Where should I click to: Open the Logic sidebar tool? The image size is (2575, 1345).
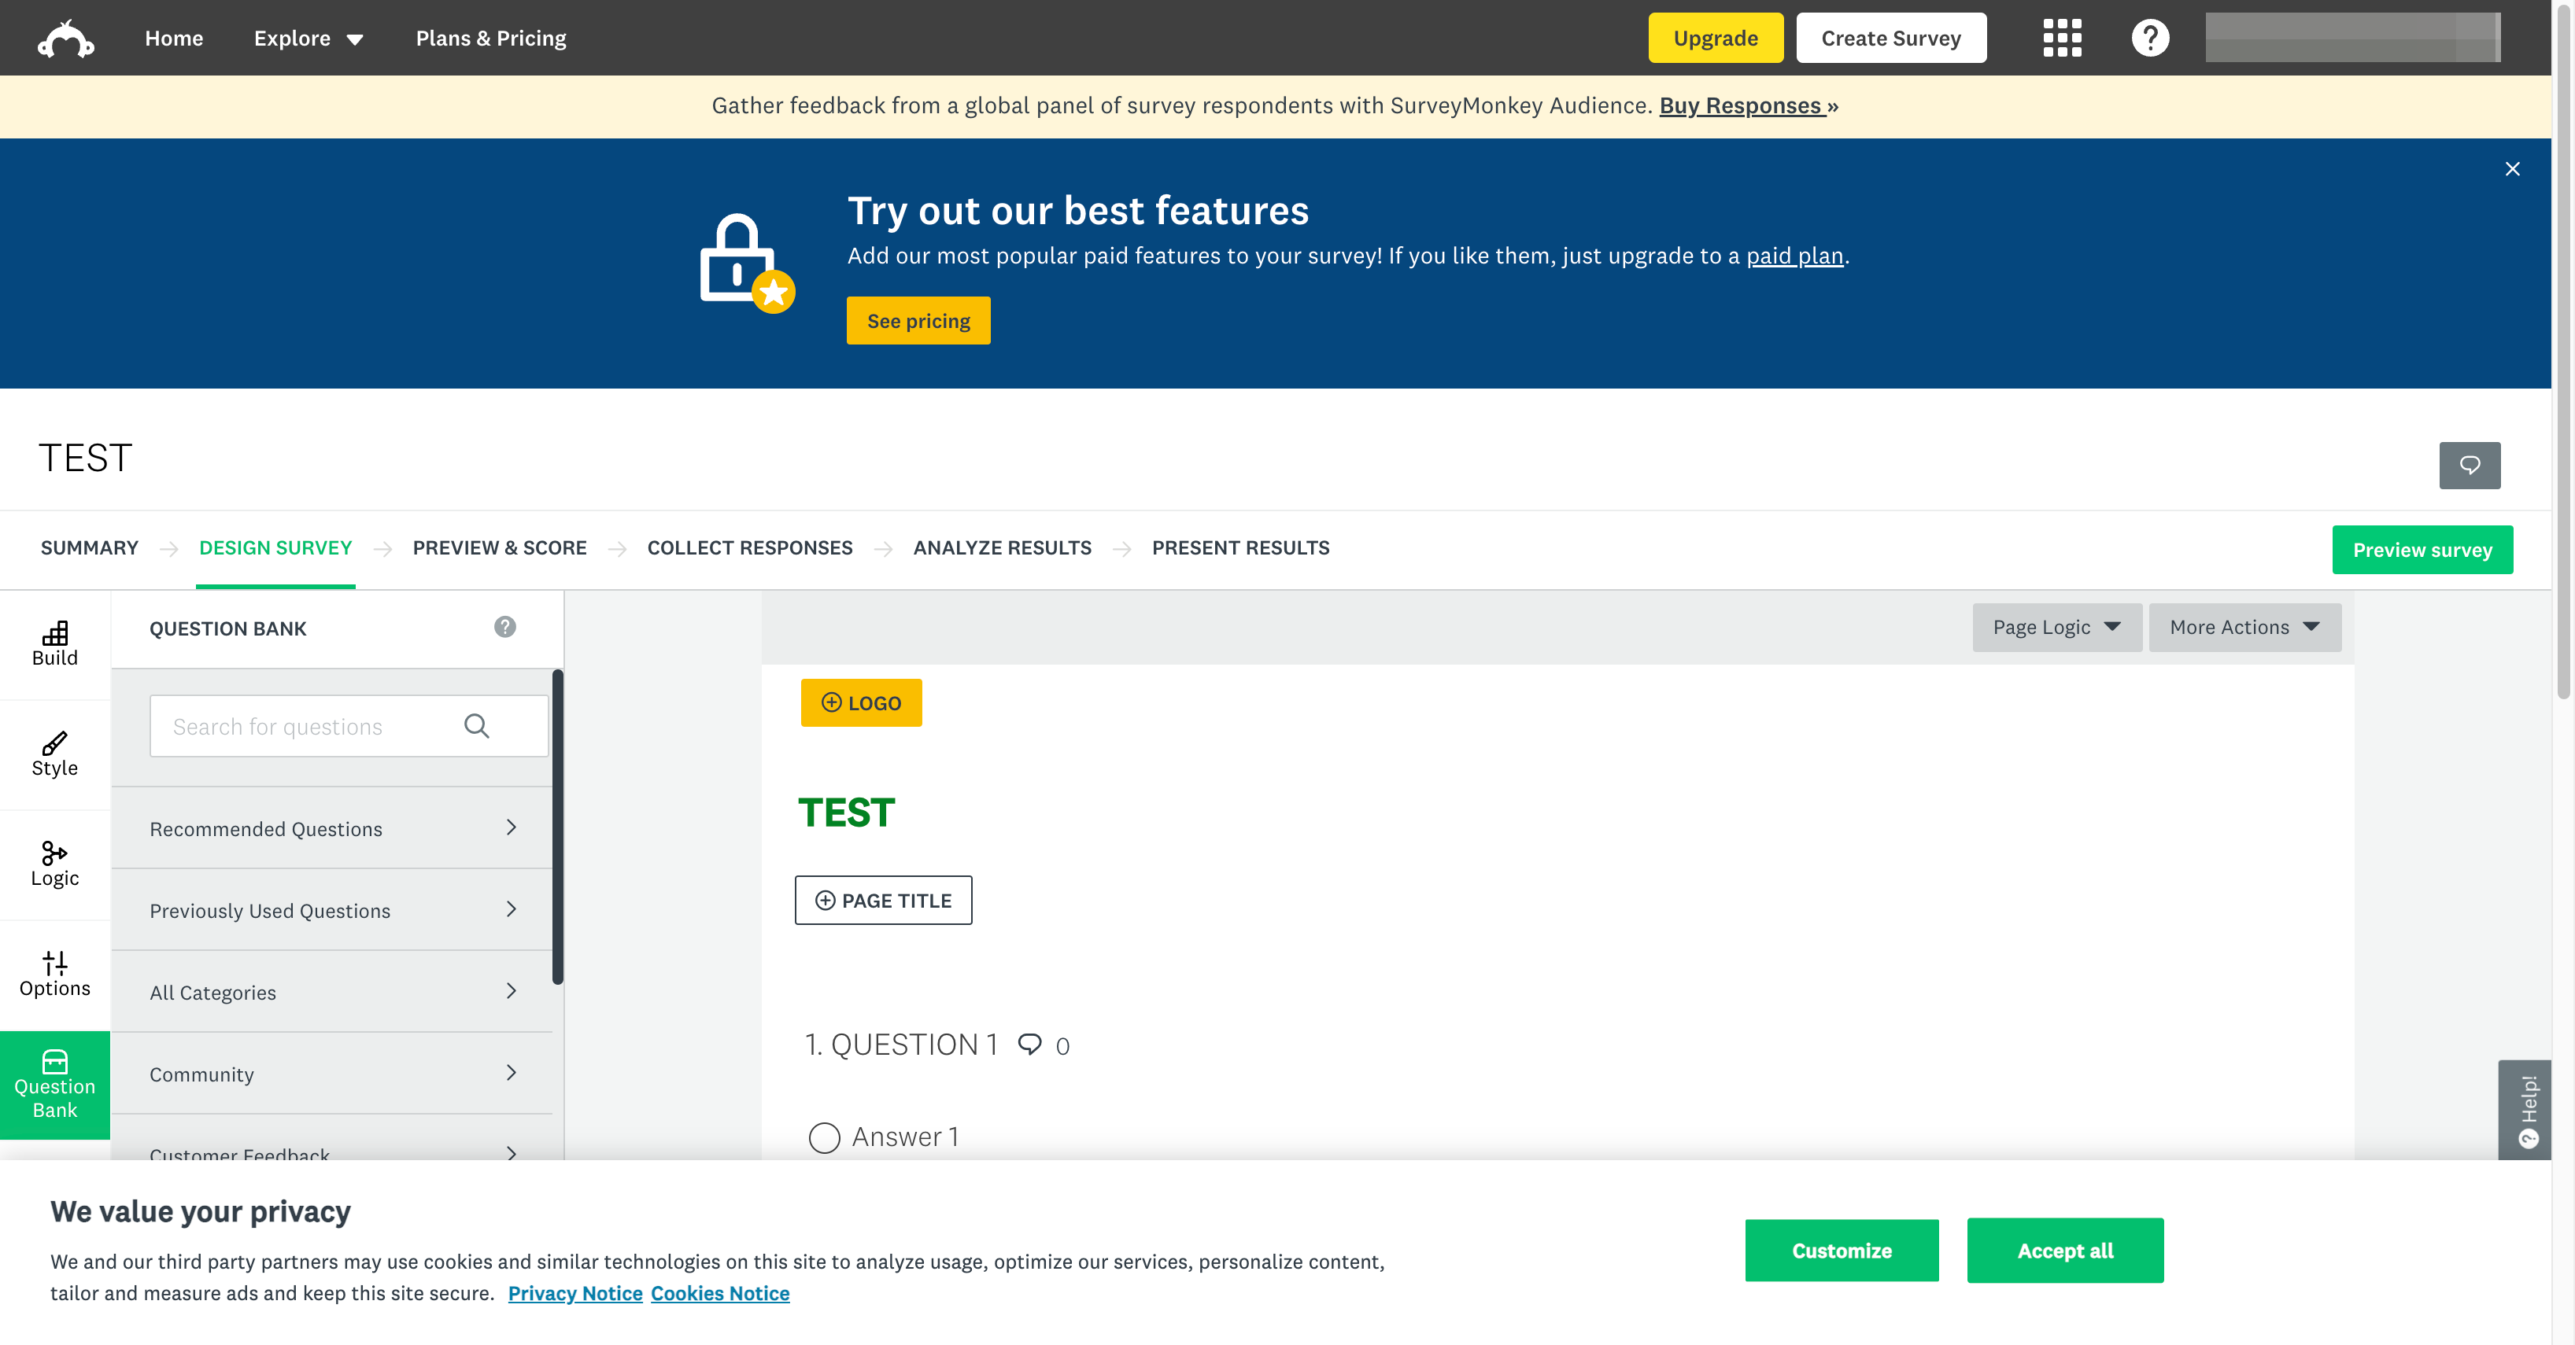[x=55, y=864]
